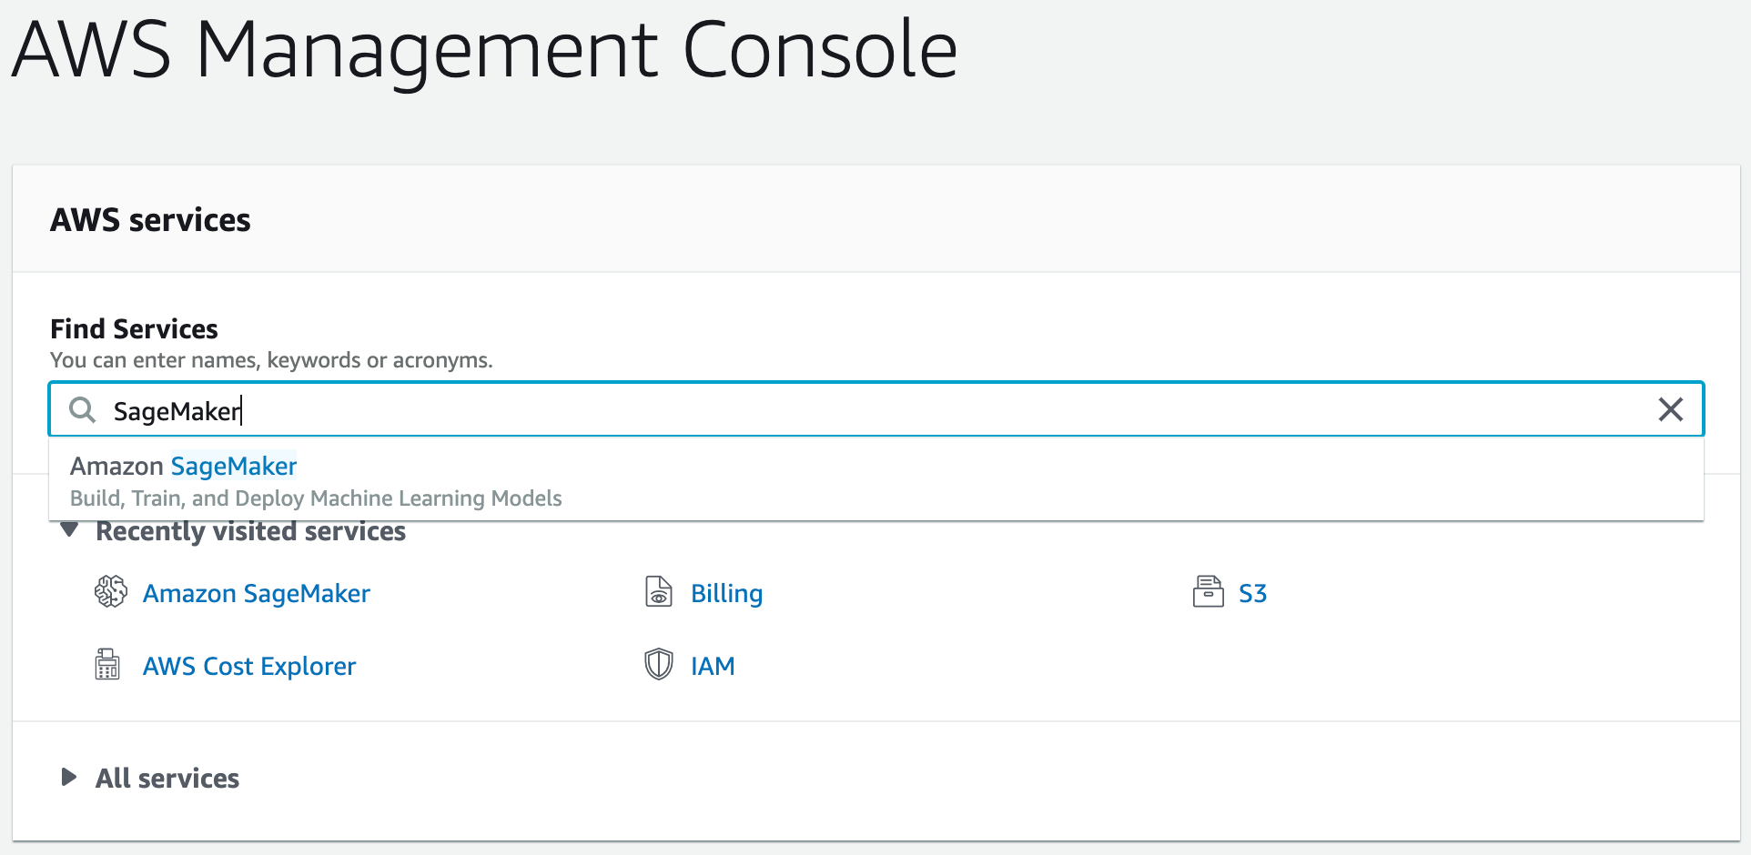Viewport: 1751px width, 855px height.
Task: Click the S3 bucket icon
Action: pyautogui.click(x=1208, y=592)
